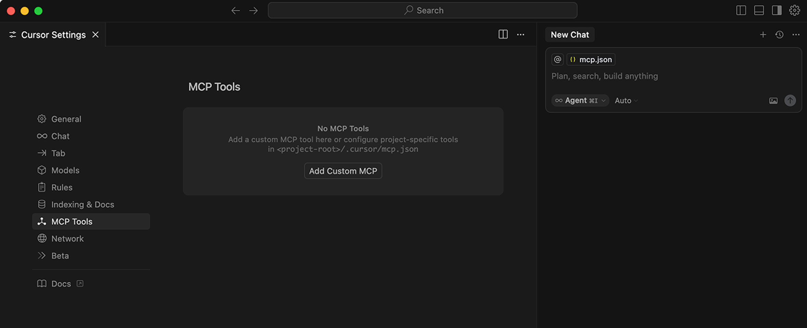Toggle the bottom panel layout icon
807x328 pixels.
point(759,10)
